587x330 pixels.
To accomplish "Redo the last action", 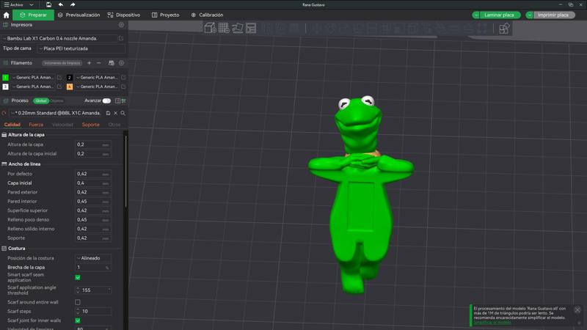I will pos(73,4).
